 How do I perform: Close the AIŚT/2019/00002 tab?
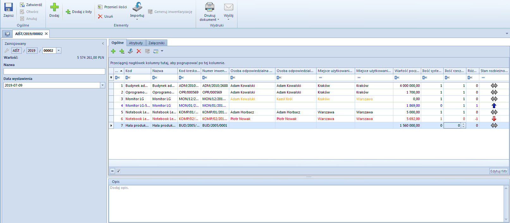[x=46, y=34]
